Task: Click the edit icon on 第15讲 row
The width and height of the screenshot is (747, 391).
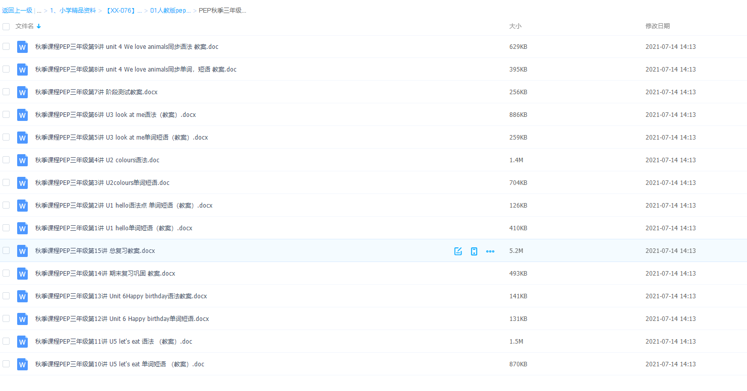Action: 458,251
